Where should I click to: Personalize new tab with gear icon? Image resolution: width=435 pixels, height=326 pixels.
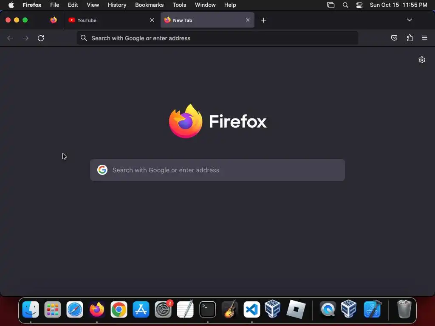pyautogui.click(x=422, y=60)
